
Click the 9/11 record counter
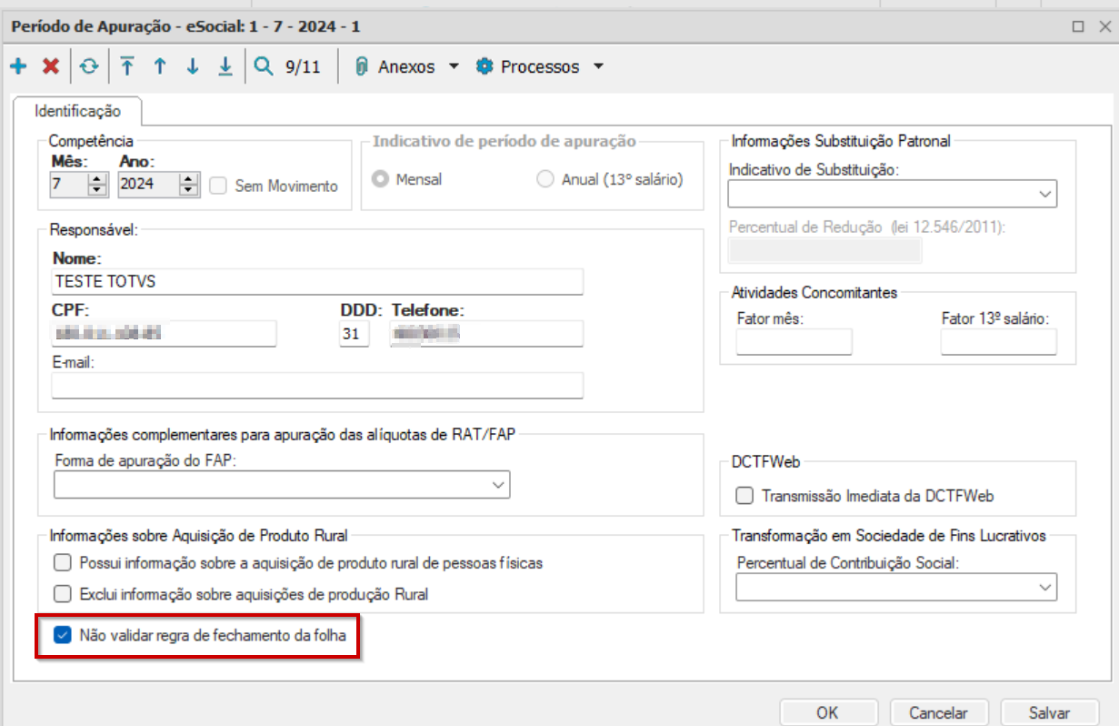tap(303, 67)
